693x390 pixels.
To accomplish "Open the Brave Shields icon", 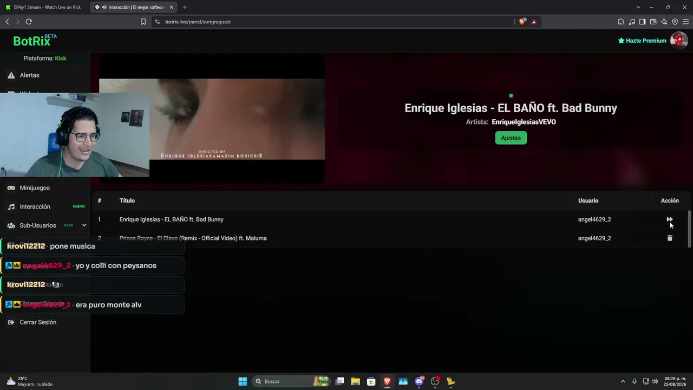I will click(522, 22).
